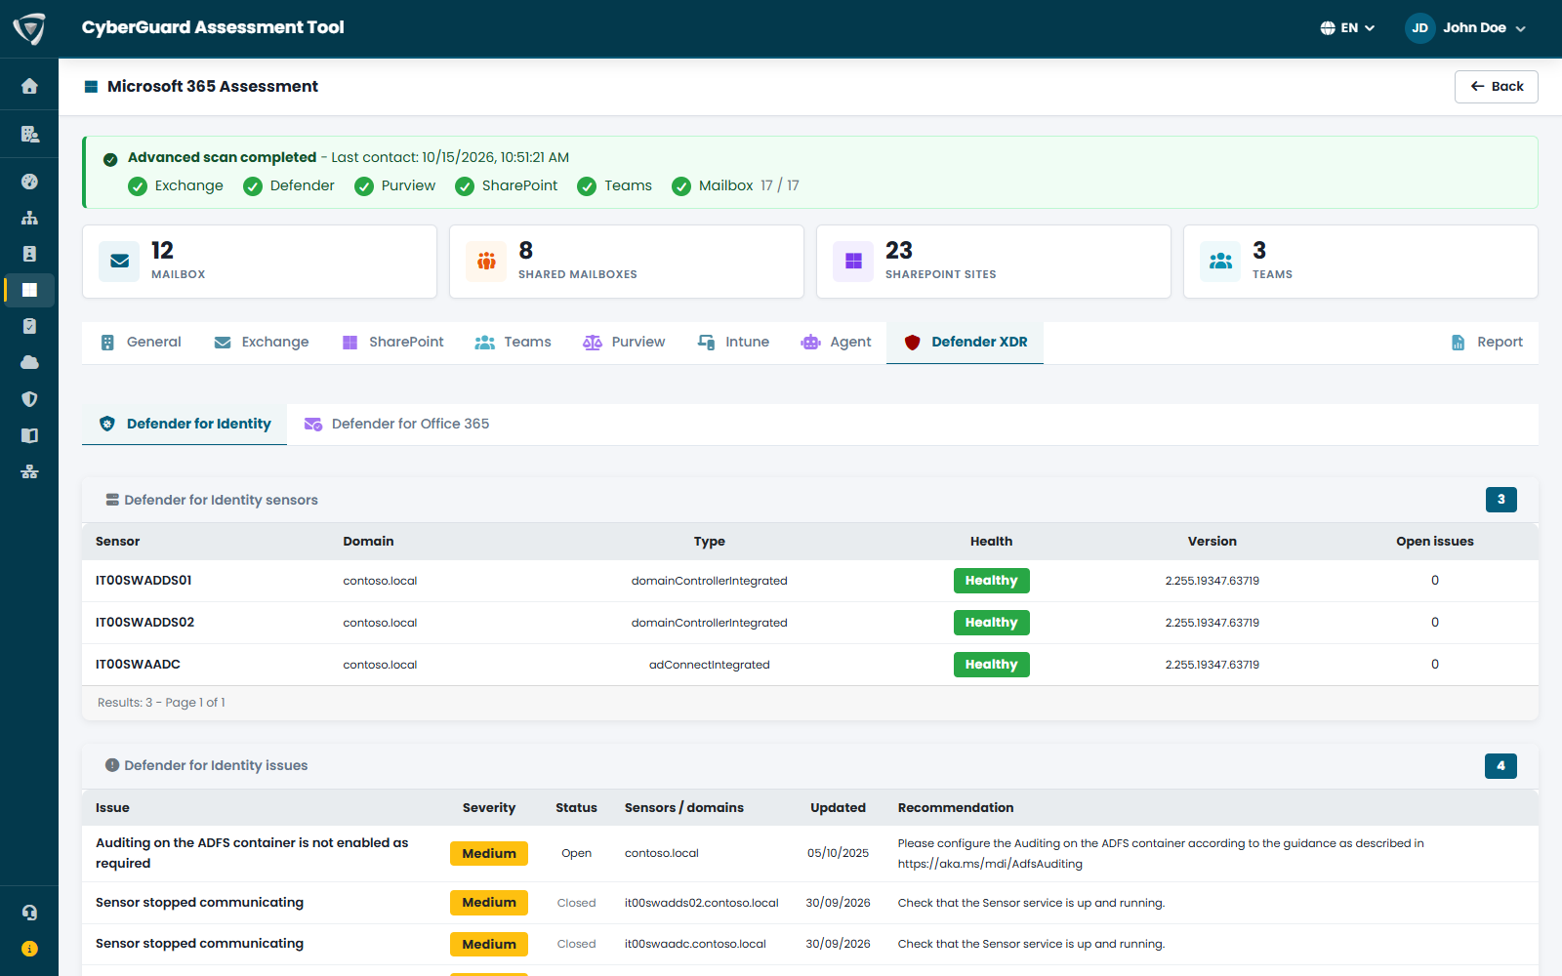Open the Defender for Office 365 subtab

click(396, 425)
